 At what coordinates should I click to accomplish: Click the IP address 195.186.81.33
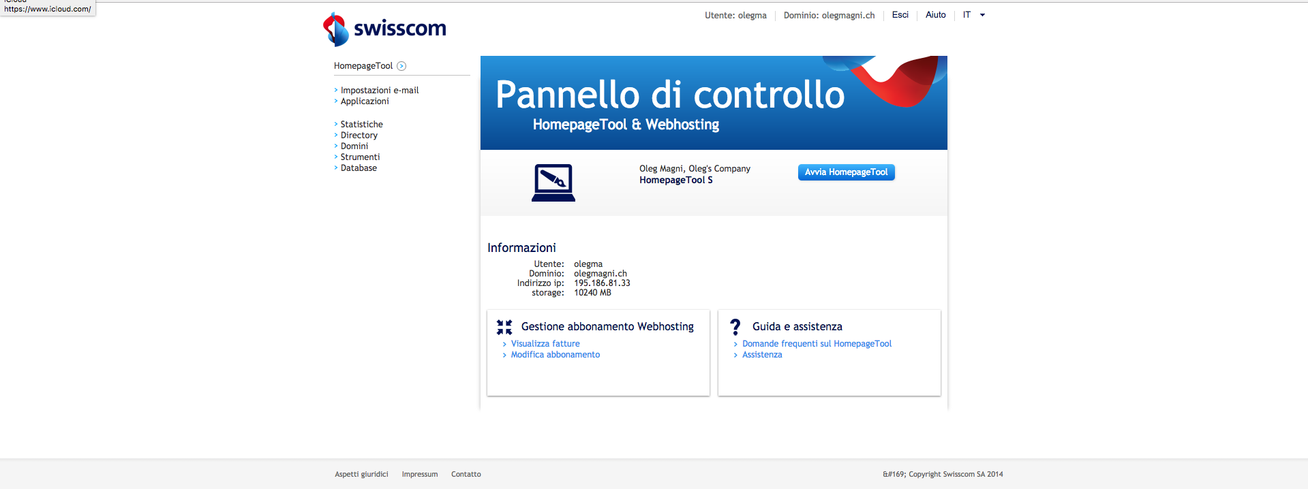pyautogui.click(x=602, y=283)
